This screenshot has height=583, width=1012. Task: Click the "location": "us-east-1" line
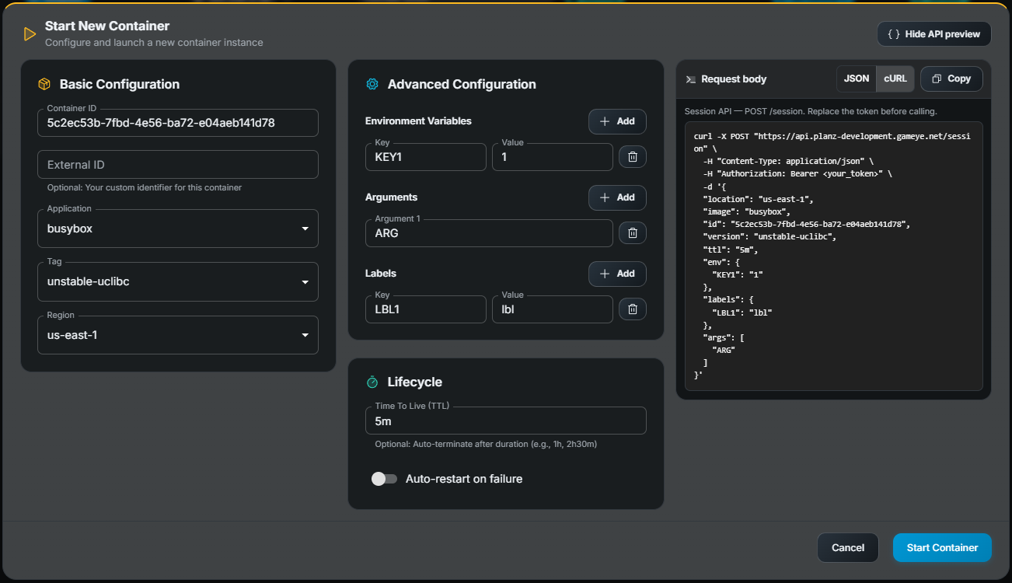click(758, 199)
